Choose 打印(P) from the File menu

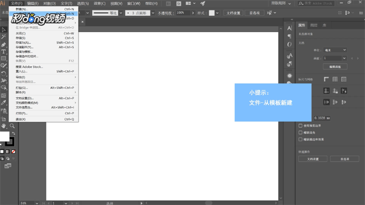coord(44,113)
